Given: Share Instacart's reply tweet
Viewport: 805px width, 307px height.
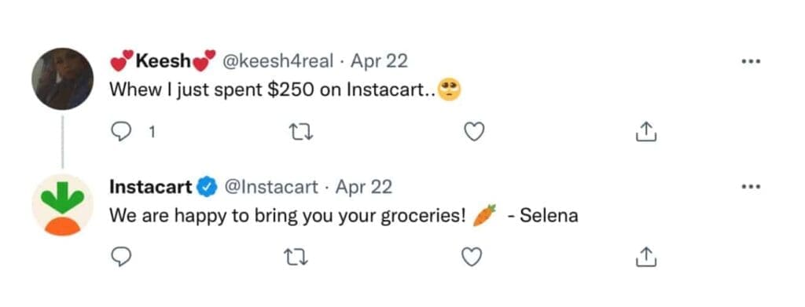Looking at the screenshot, I should click(646, 257).
